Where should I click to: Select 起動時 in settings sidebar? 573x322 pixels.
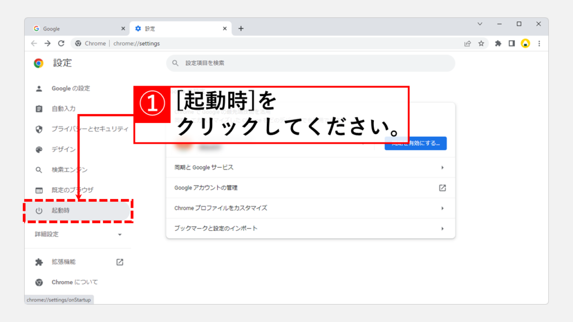pyautogui.click(x=77, y=210)
